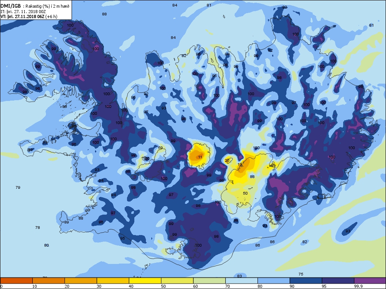The height and width of the screenshot is (289, 386).
Task: Select the 20–30 legend color band
Action: coord(81,281)
